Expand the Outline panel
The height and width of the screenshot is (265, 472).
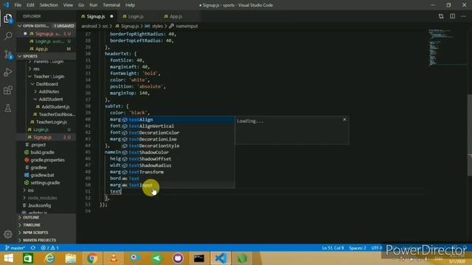(45, 217)
